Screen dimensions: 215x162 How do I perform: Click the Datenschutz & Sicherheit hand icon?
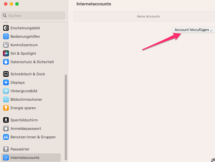[x=6, y=62]
